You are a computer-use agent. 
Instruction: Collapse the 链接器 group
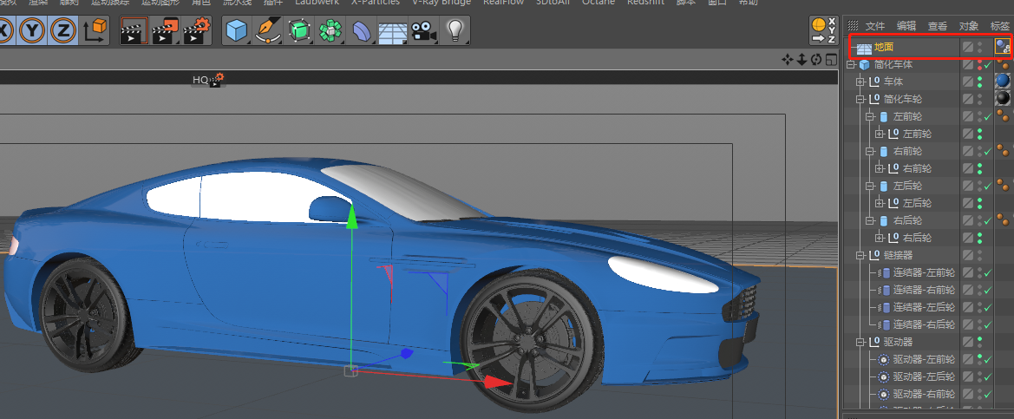tap(860, 255)
